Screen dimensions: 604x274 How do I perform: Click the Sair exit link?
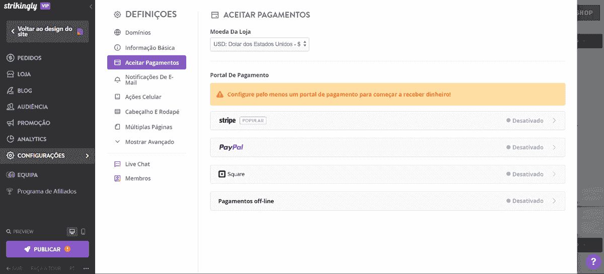pos(14,268)
